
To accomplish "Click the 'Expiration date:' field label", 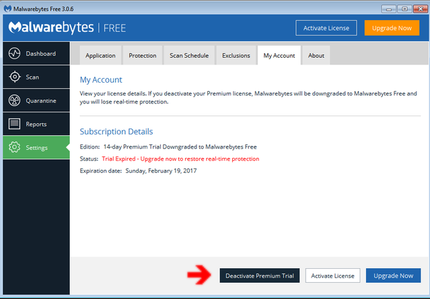I will [101, 171].
